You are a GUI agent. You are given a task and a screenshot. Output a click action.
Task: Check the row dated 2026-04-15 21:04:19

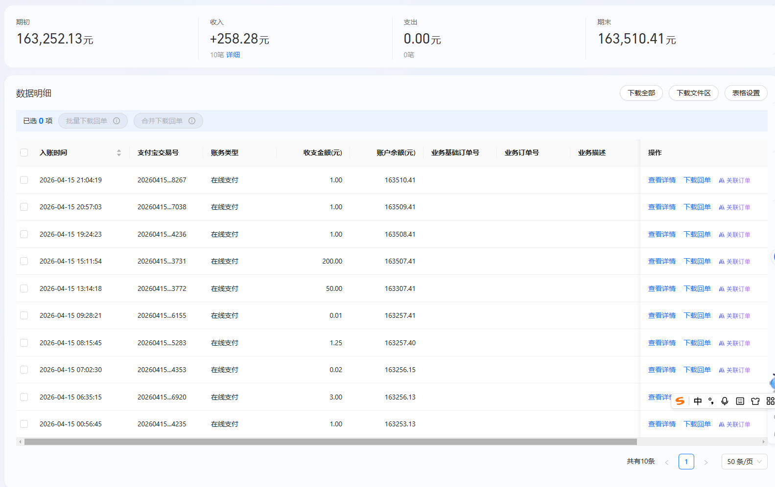tap(24, 180)
